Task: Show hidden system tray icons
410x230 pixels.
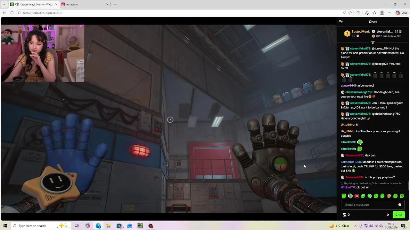Action: (355, 226)
